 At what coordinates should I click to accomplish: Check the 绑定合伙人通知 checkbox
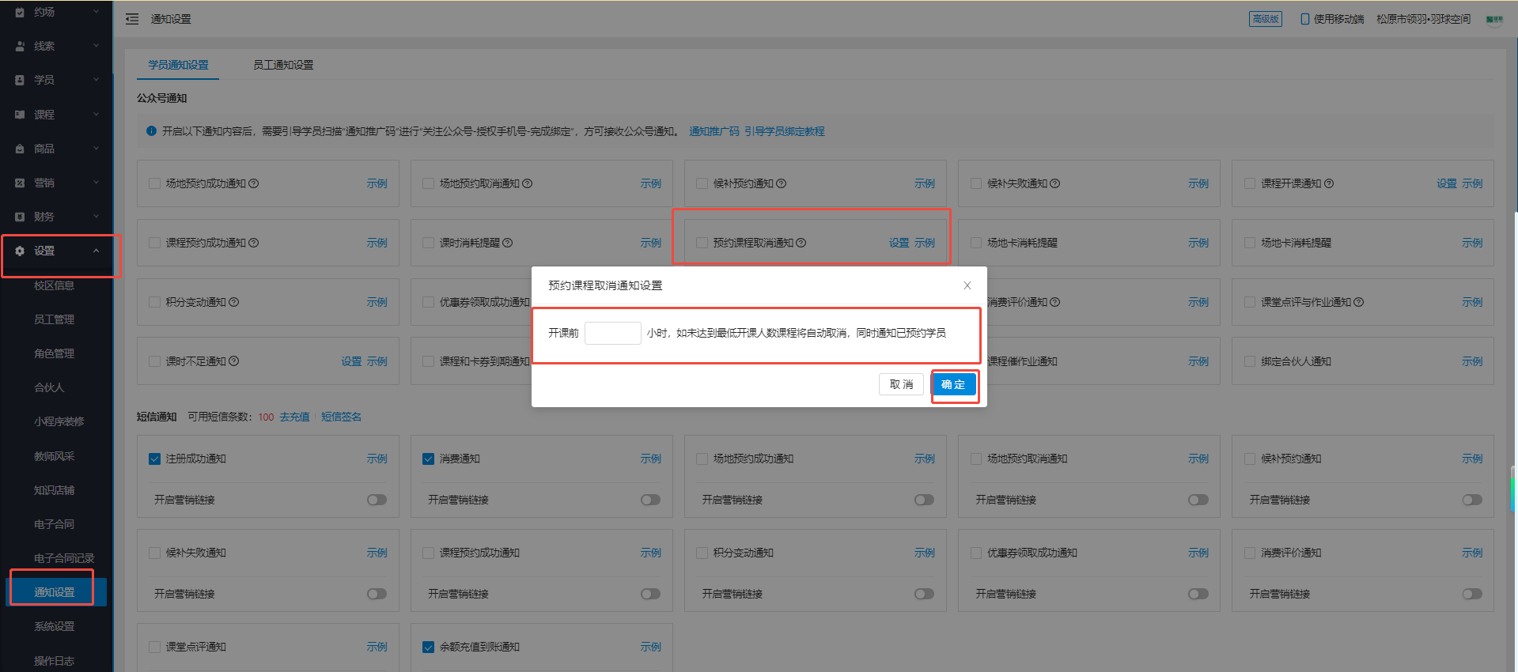tap(1250, 361)
